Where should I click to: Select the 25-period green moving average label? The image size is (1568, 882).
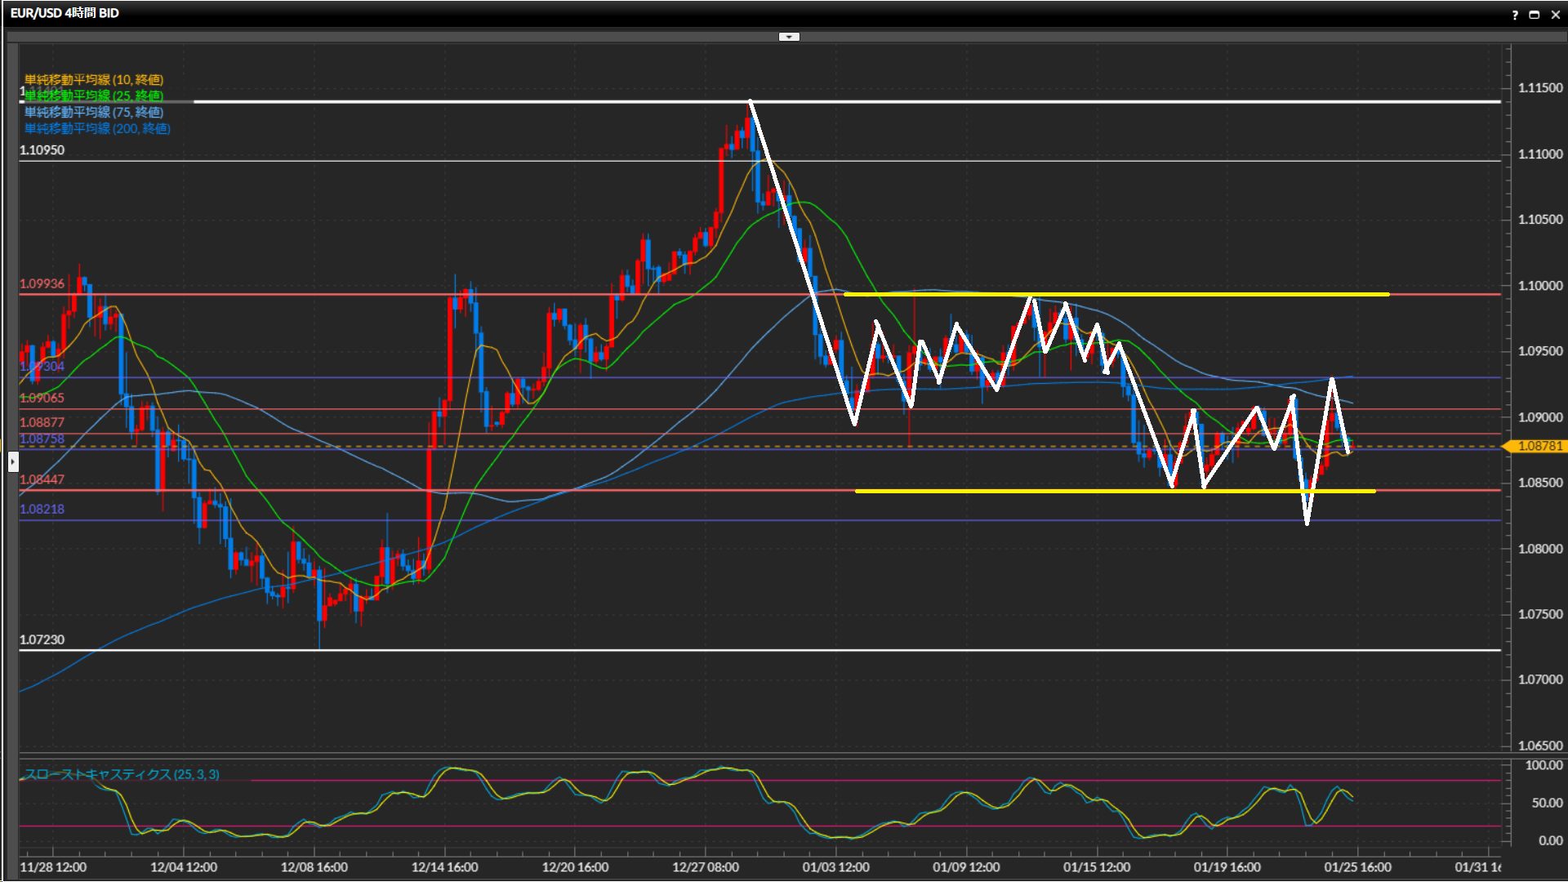point(94,96)
